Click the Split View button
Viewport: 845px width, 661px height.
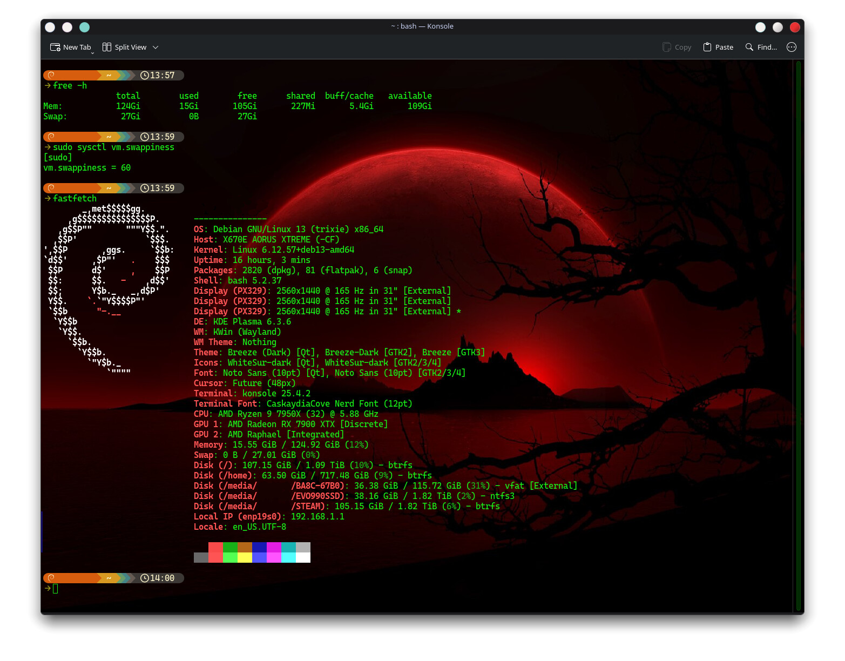pyautogui.click(x=125, y=48)
